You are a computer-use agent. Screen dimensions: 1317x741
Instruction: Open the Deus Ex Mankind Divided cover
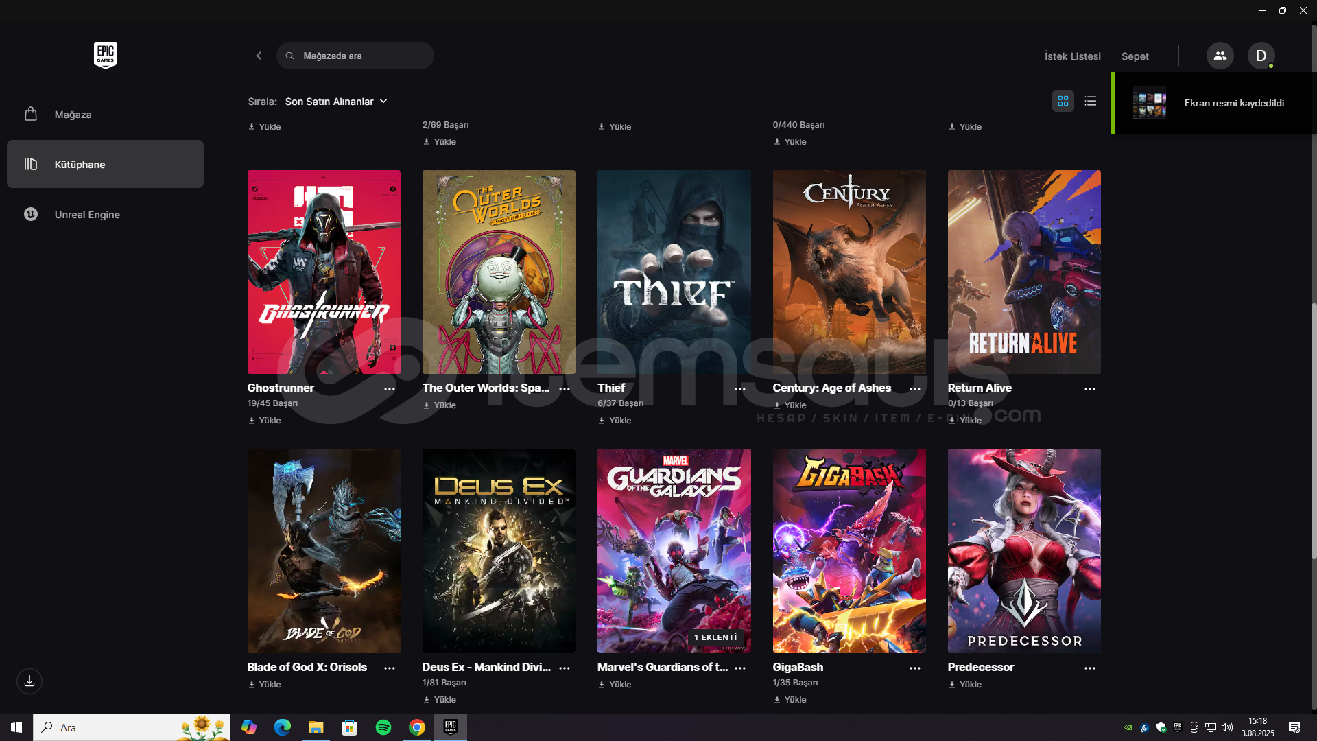click(x=499, y=551)
